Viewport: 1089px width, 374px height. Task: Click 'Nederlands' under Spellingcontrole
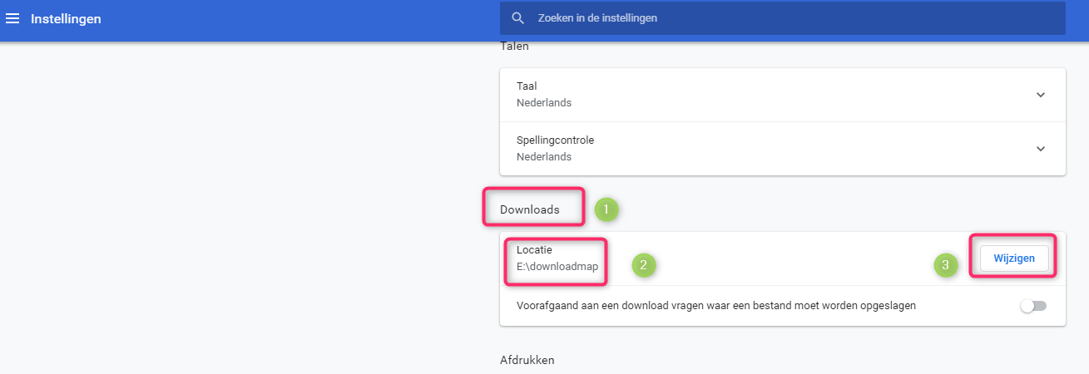click(x=544, y=157)
